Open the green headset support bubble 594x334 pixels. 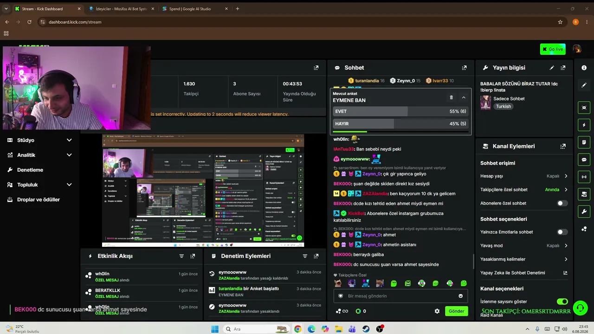click(580, 308)
